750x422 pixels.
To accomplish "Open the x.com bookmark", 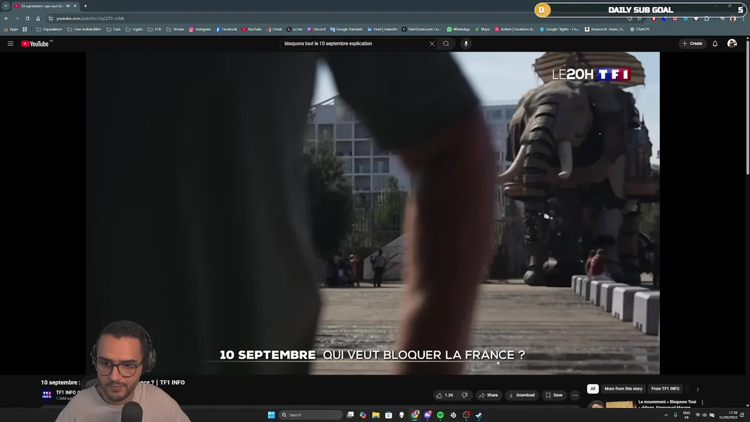I will point(295,29).
